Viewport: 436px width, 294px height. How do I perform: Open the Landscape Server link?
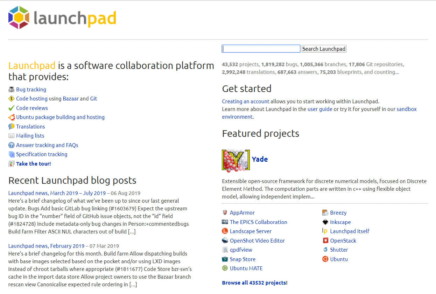(x=251, y=231)
